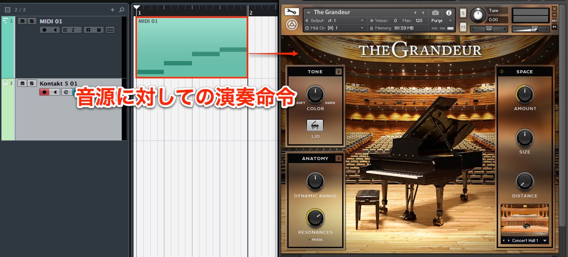Enable read automation on MIDI 01
The height and width of the screenshot is (257, 568).
pyautogui.click(x=88, y=30)
